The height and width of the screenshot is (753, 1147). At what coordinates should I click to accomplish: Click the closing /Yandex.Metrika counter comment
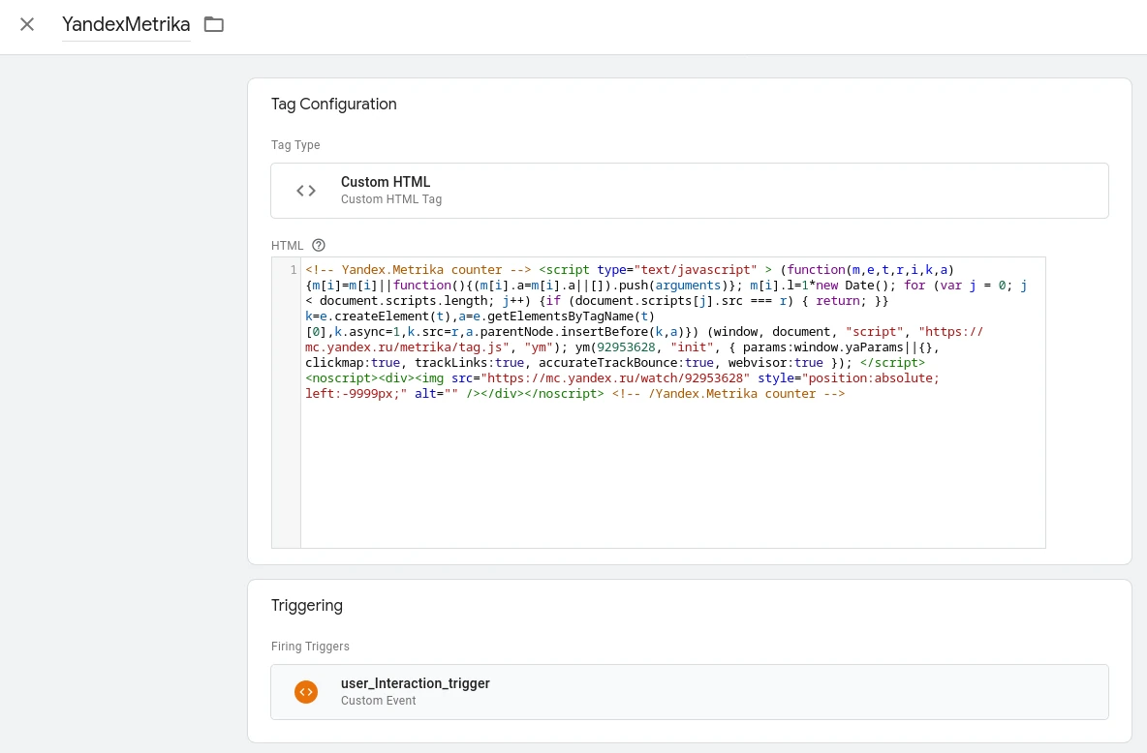tap(728, 394)
